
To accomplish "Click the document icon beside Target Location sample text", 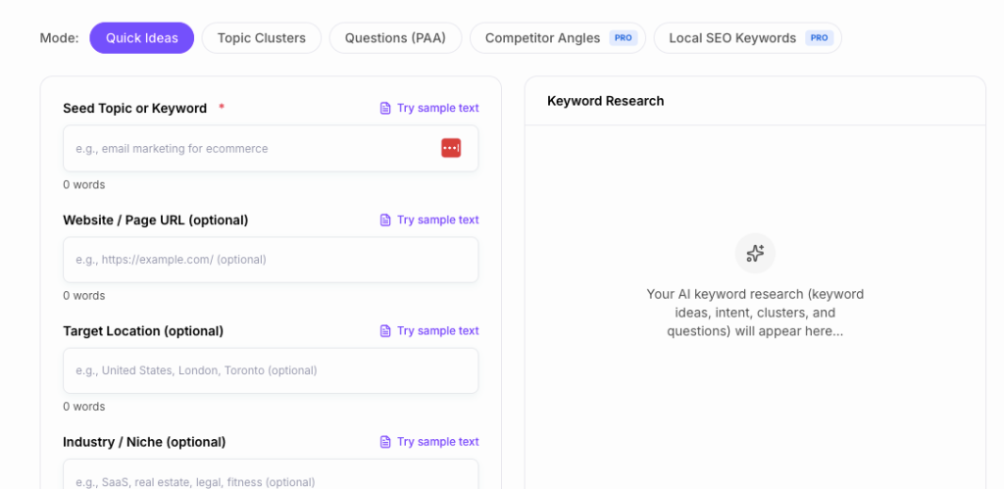I will tap(385, 330).
